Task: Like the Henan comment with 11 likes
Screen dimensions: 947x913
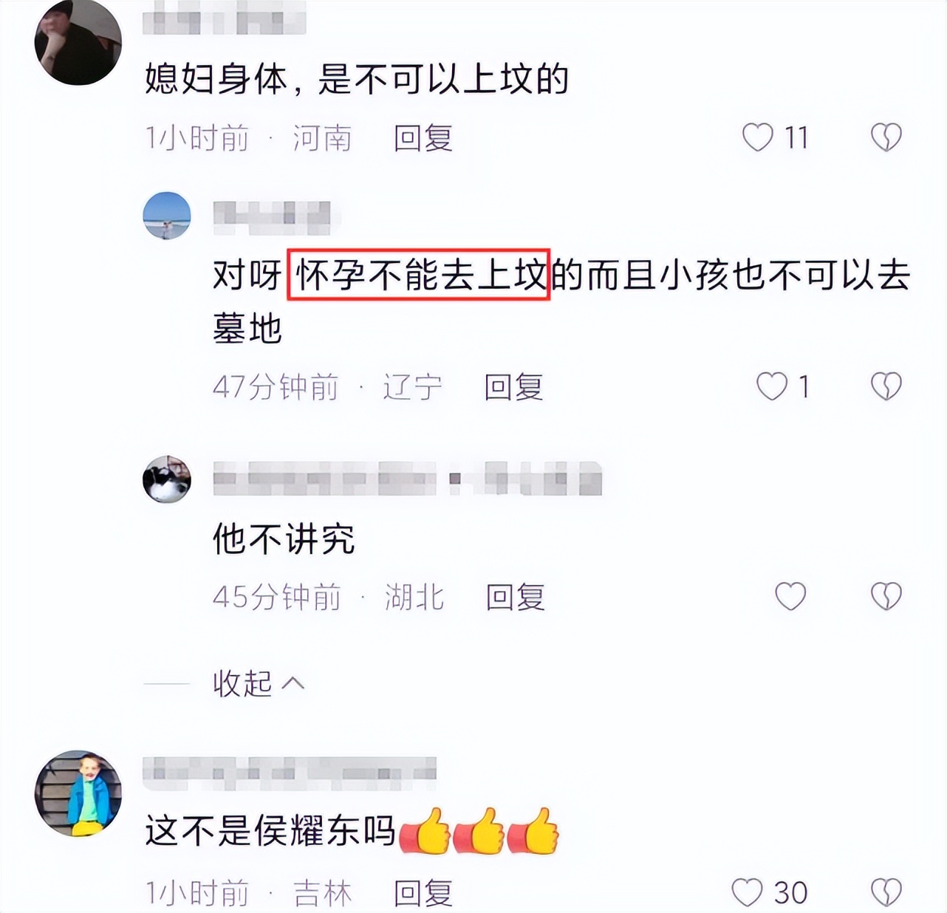Action: pos(757,137)
